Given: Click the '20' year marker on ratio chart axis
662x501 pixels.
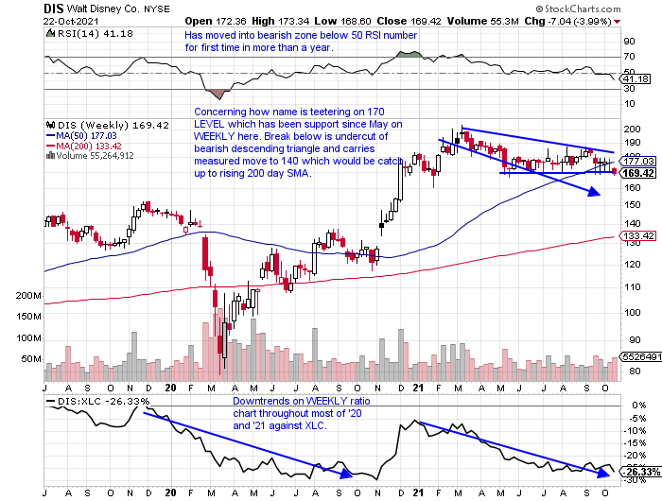Looking at the screenshot, I should (x=170, y=492).
